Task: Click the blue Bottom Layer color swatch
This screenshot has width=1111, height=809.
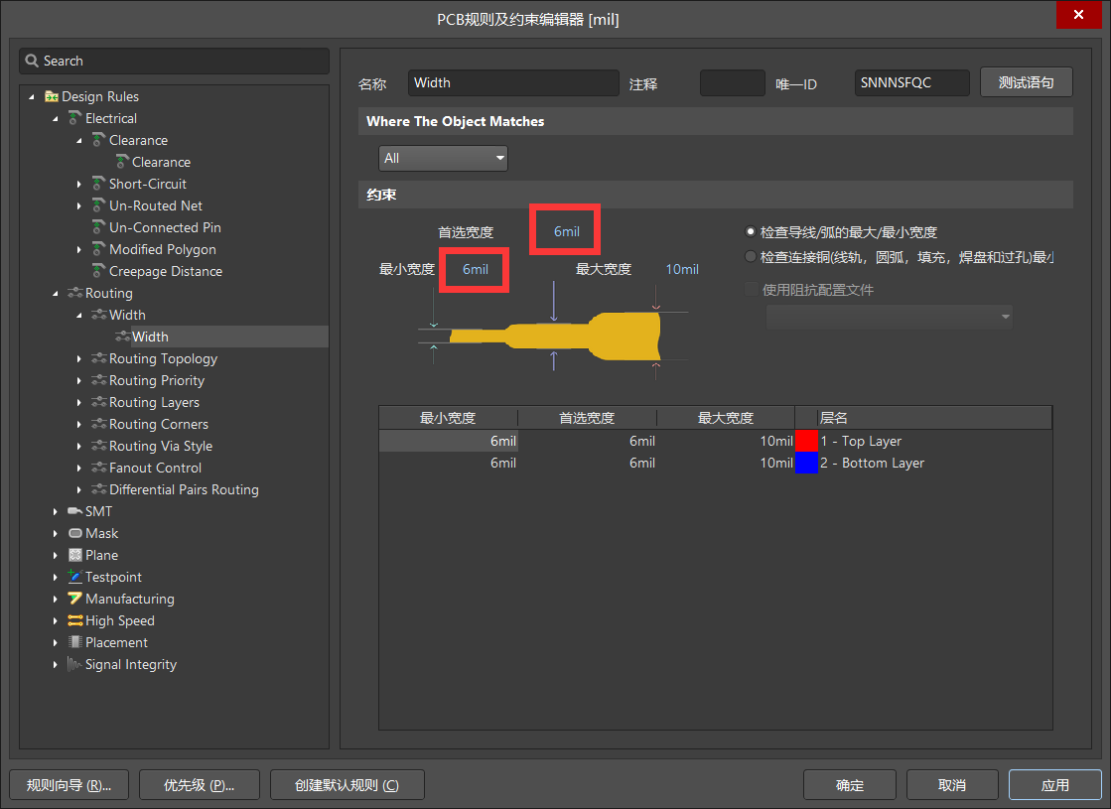Action: [x=806, y=463]
